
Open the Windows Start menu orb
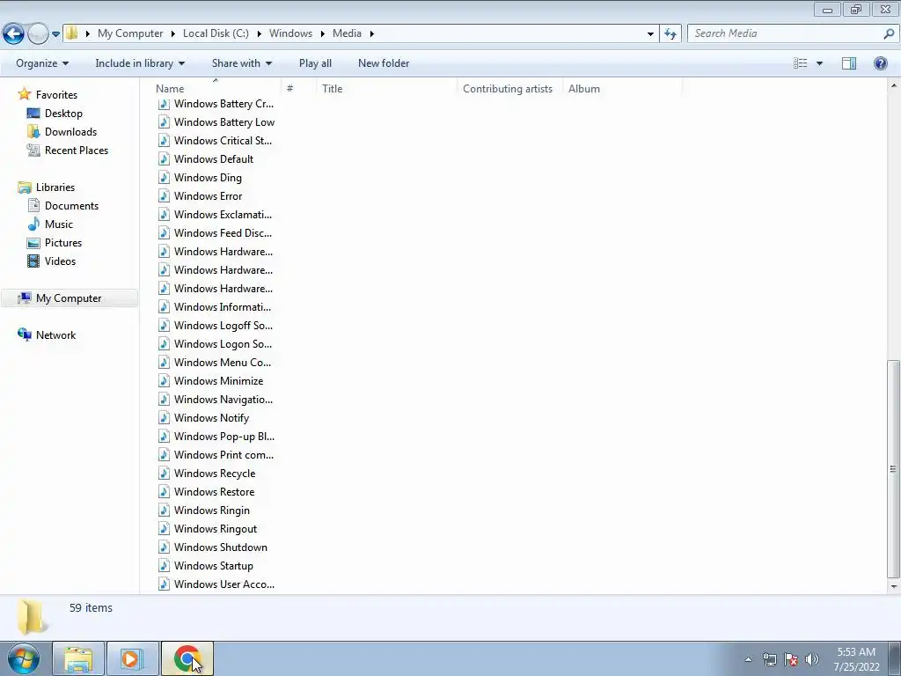coord(24,658)
